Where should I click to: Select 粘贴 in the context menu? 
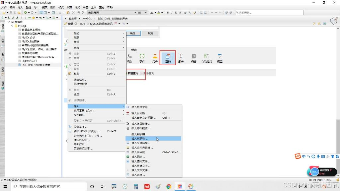click(x=97, y=74)
